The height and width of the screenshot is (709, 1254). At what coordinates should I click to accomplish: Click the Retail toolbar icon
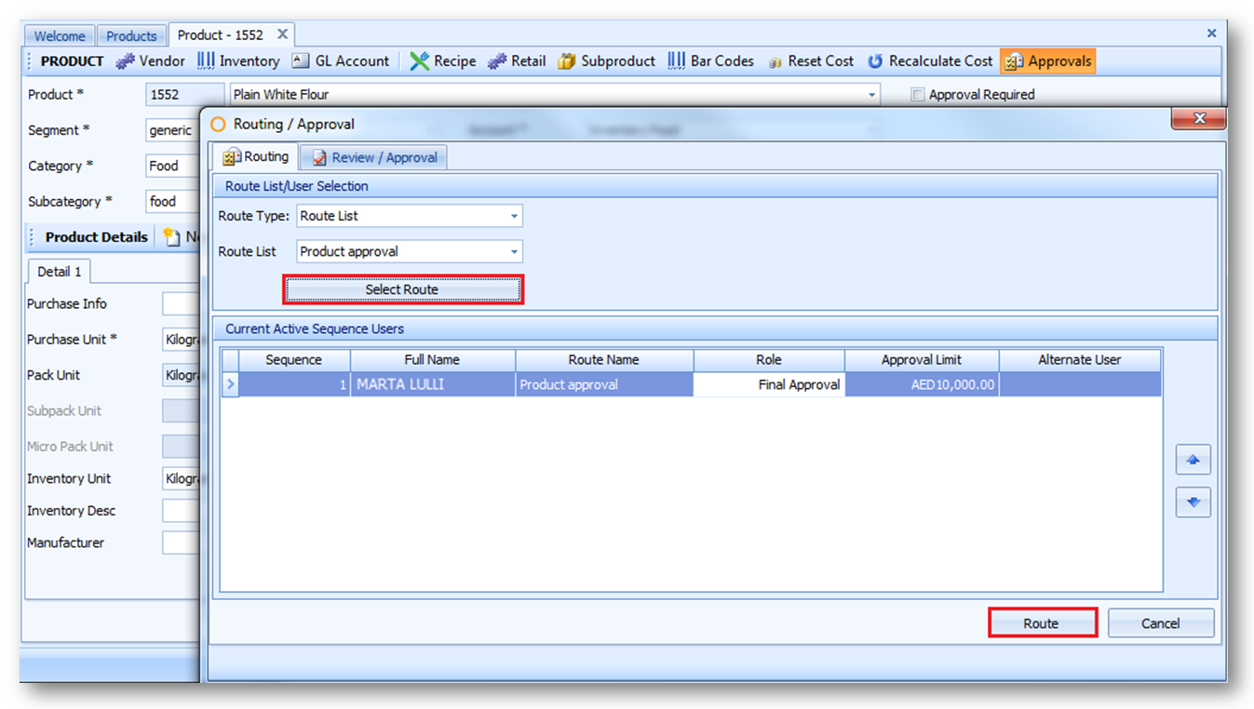497,61
